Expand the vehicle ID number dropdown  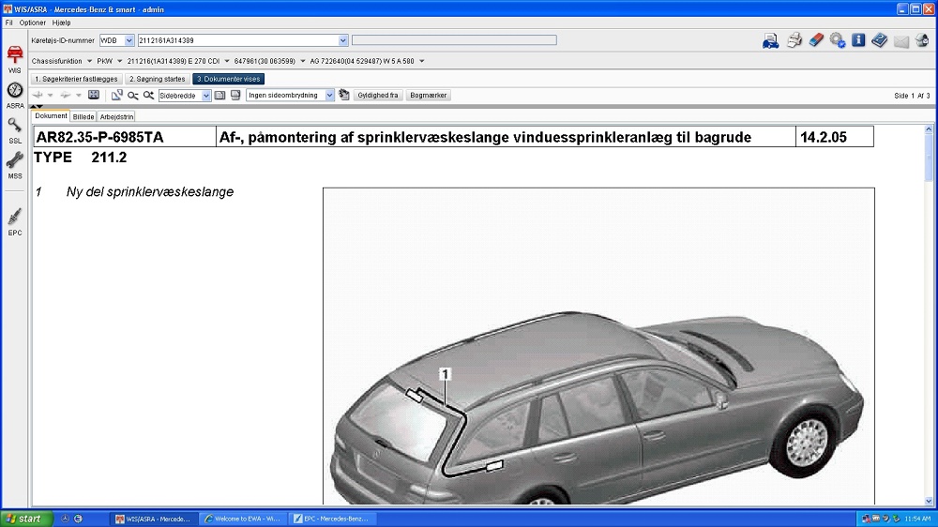coord(342,40)
